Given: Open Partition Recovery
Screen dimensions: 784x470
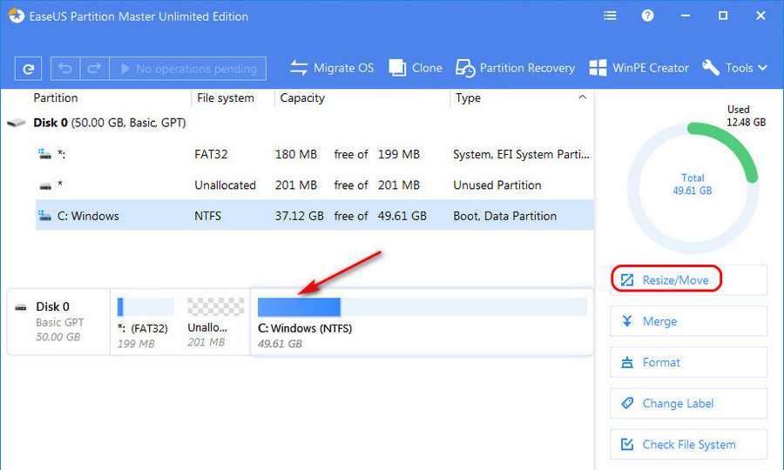Looking at the screenshot, I should 516,68.
